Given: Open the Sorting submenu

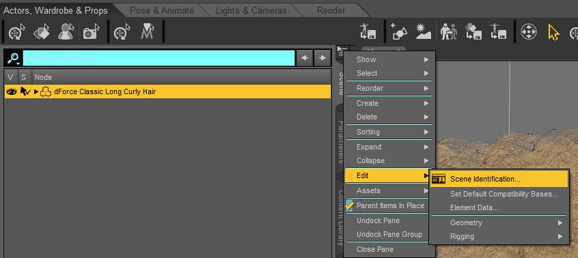Looking at the screenshot, I should coord(389,132).
